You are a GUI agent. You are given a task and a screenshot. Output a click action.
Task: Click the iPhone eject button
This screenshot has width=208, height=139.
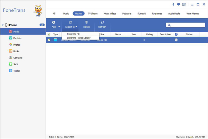point(42,25)
